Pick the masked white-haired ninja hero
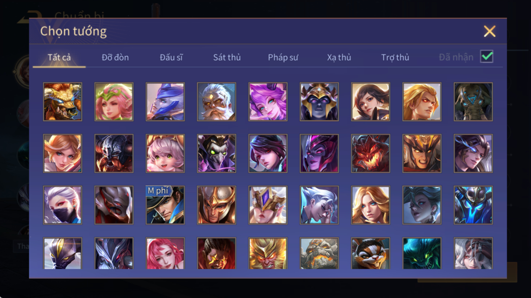Screen dimensions: 531x298 coord(63,205)
